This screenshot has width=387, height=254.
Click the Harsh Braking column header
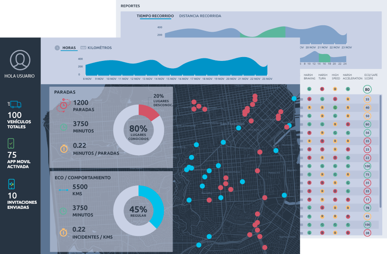pyautogui.click(x=309, y=76)
